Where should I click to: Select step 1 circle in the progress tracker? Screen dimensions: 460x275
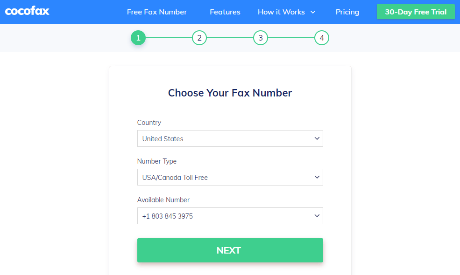[138, 38]
